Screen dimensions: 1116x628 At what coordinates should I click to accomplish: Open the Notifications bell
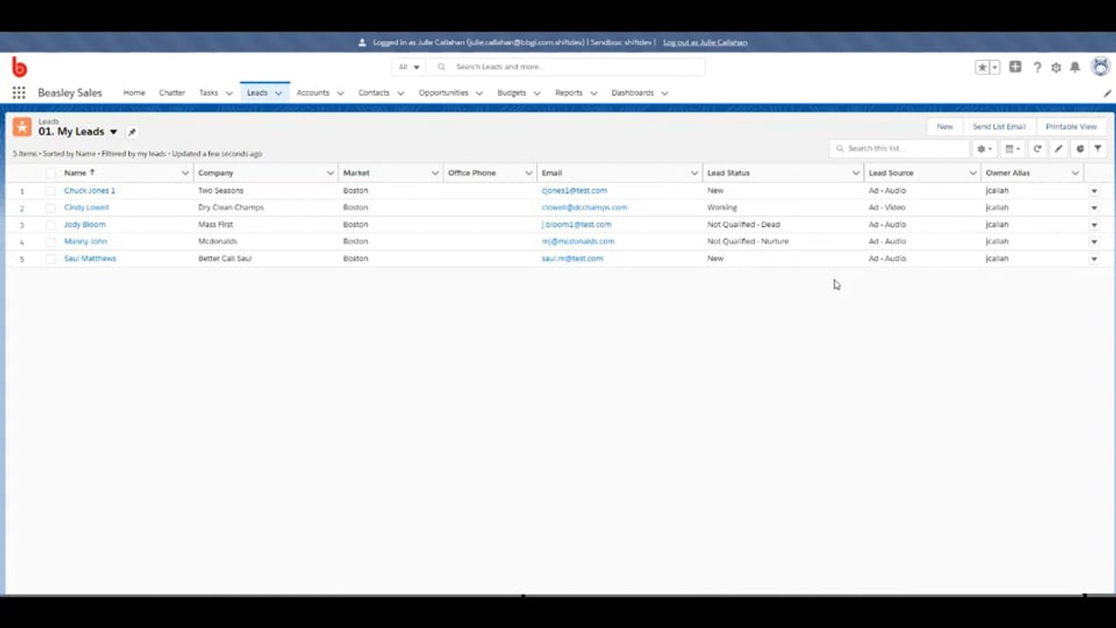pyautogui.click(x=1075, y=67)
